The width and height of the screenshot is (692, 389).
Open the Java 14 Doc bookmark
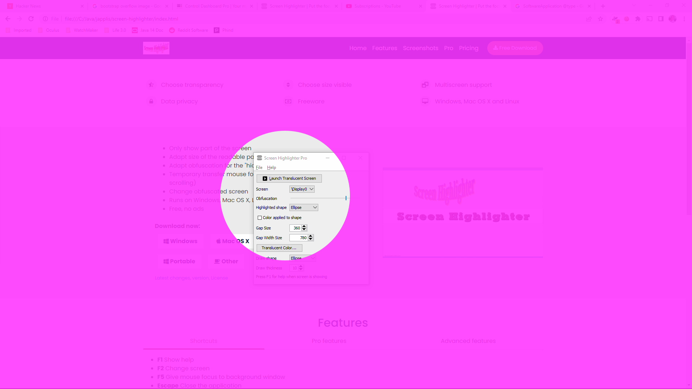147,30
